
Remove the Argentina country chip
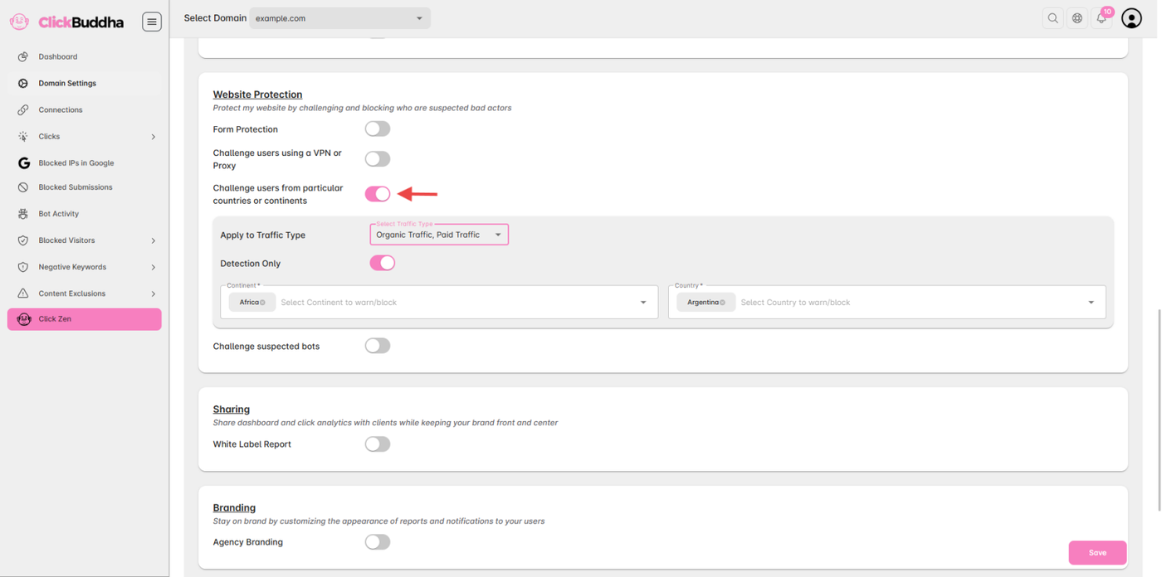click(x=723, y=303)
